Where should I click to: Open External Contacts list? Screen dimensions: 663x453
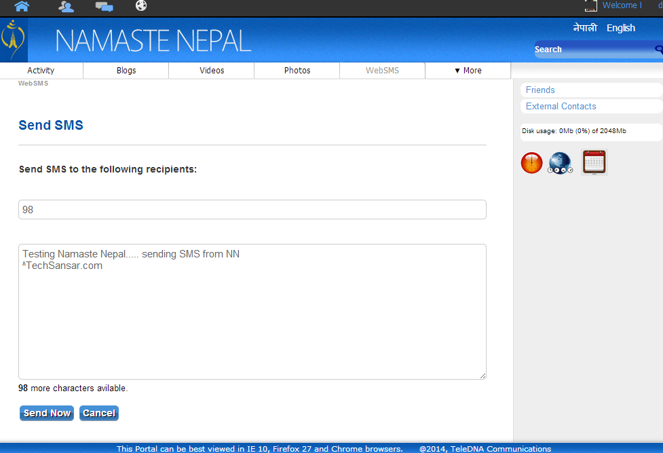tap(591, 106)
